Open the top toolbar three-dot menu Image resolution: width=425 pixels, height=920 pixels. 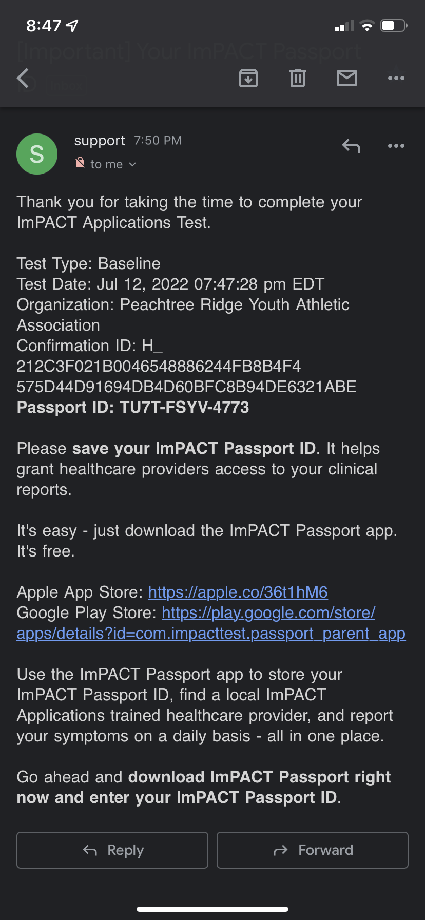[396, 78]
